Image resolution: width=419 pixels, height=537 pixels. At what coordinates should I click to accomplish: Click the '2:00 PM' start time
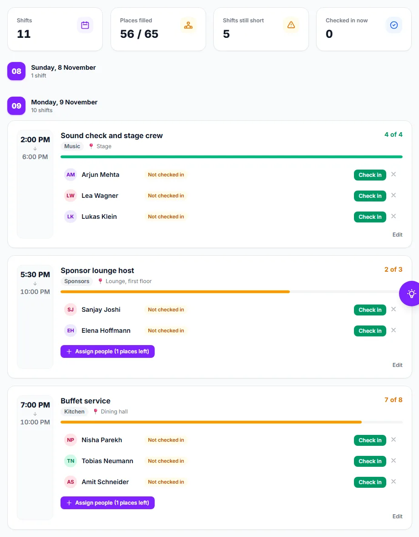[35, 140]
